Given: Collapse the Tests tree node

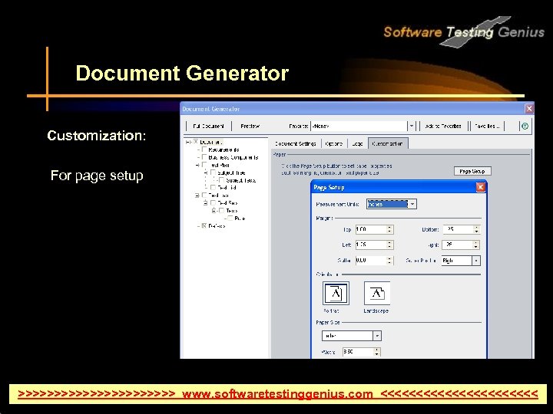Looking at the screenshot, I should point(214,211).
